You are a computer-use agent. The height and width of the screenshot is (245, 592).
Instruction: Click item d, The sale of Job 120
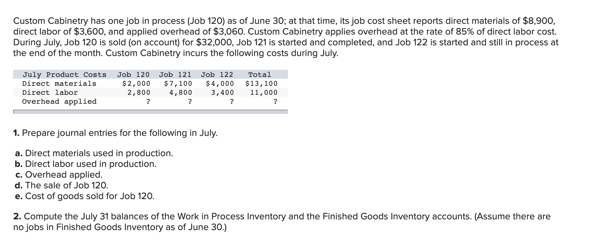click(62, 185)
